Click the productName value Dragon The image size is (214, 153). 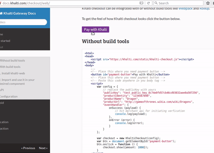tap(132, 99)
